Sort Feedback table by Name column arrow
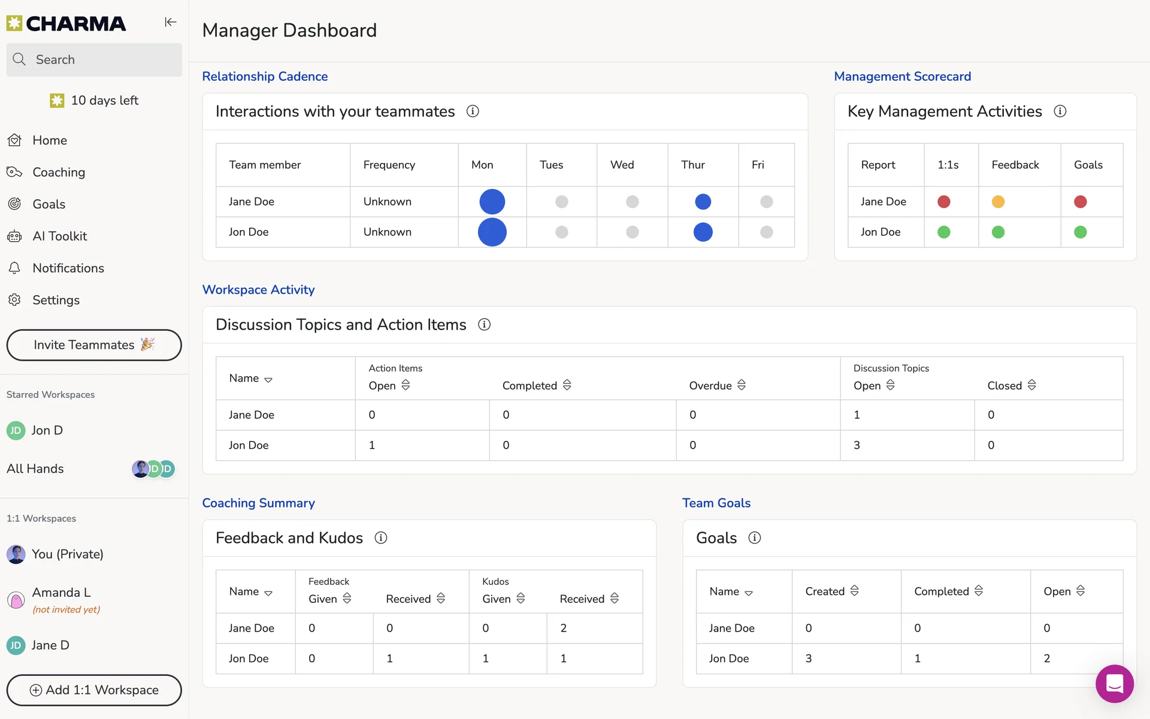This screenshot has width=1150, height=719. (268, 593)
